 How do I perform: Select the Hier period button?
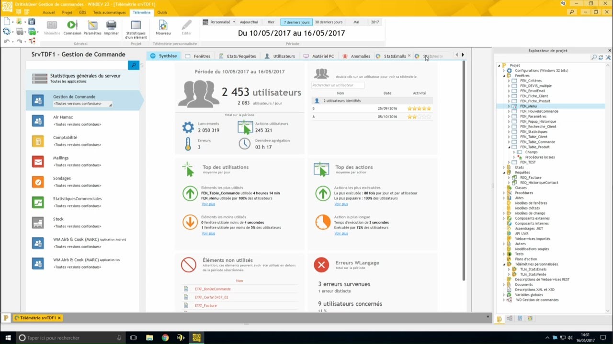pyautogui.click(x=271, y=22)
